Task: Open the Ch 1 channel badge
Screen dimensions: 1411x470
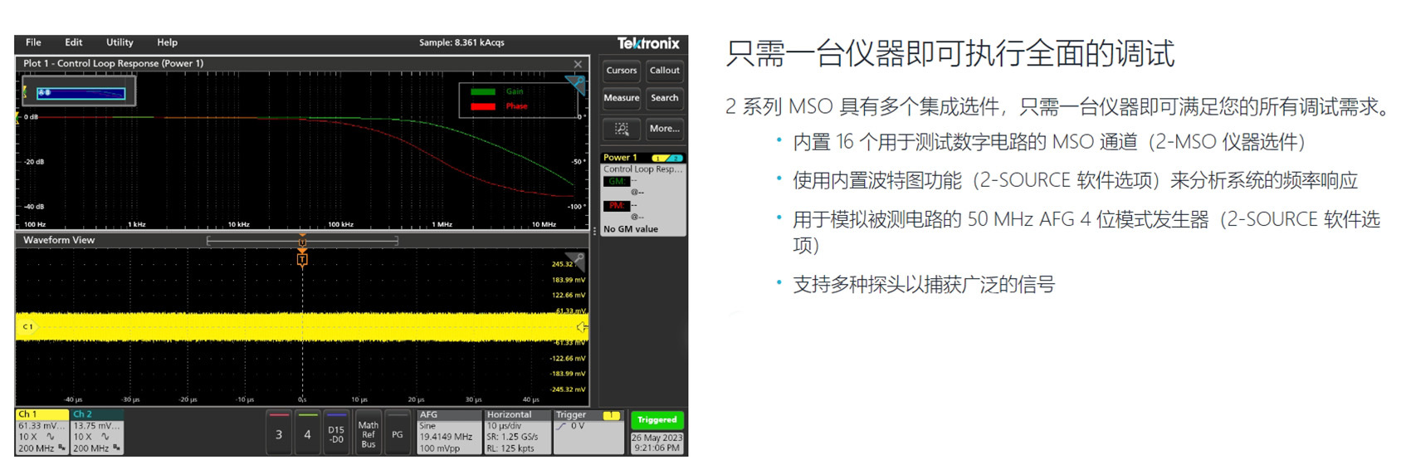Action: [x=42, y=431]
